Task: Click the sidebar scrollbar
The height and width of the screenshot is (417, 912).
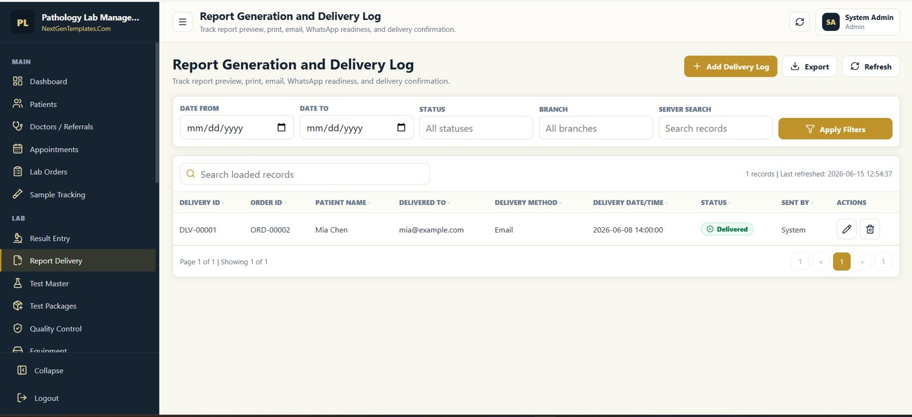Action: (x=157, y=113)
